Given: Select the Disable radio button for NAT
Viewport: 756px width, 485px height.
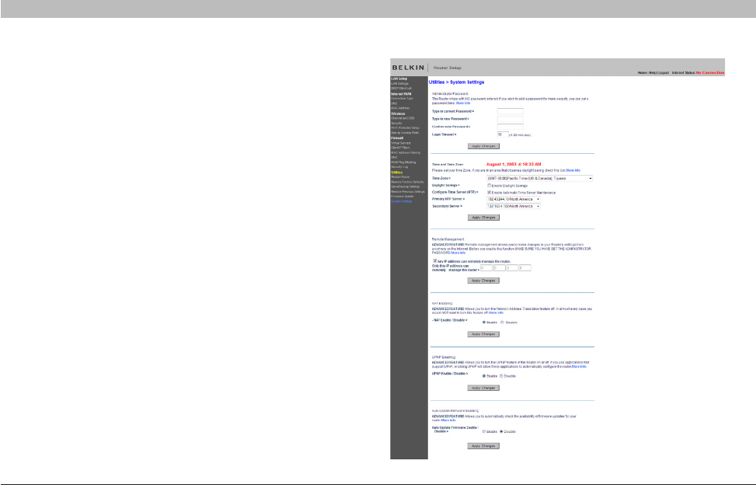Looking at the screenshot, I should click(x=502, y=321).
